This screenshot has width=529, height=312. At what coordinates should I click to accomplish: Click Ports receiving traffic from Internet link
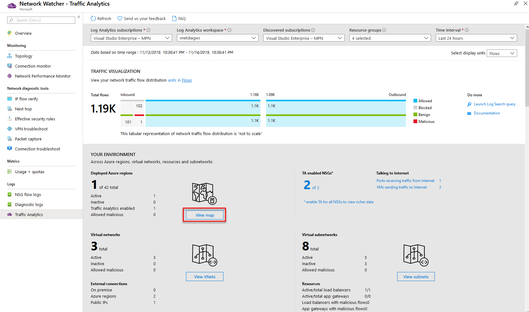pos(405,181)
